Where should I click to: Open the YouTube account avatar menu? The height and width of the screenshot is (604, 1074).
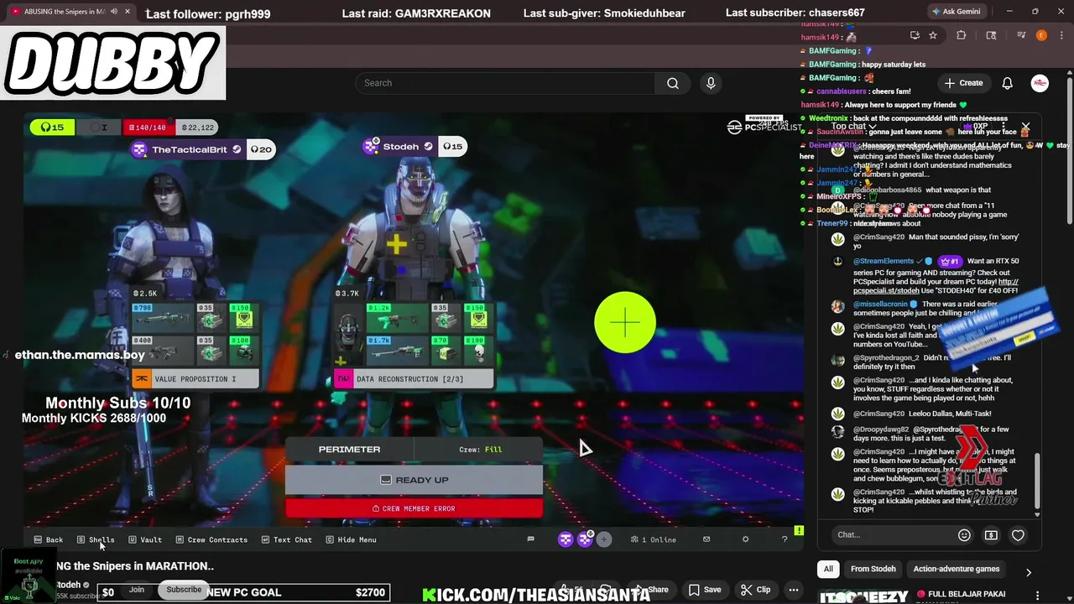[x=1040, y=83]
